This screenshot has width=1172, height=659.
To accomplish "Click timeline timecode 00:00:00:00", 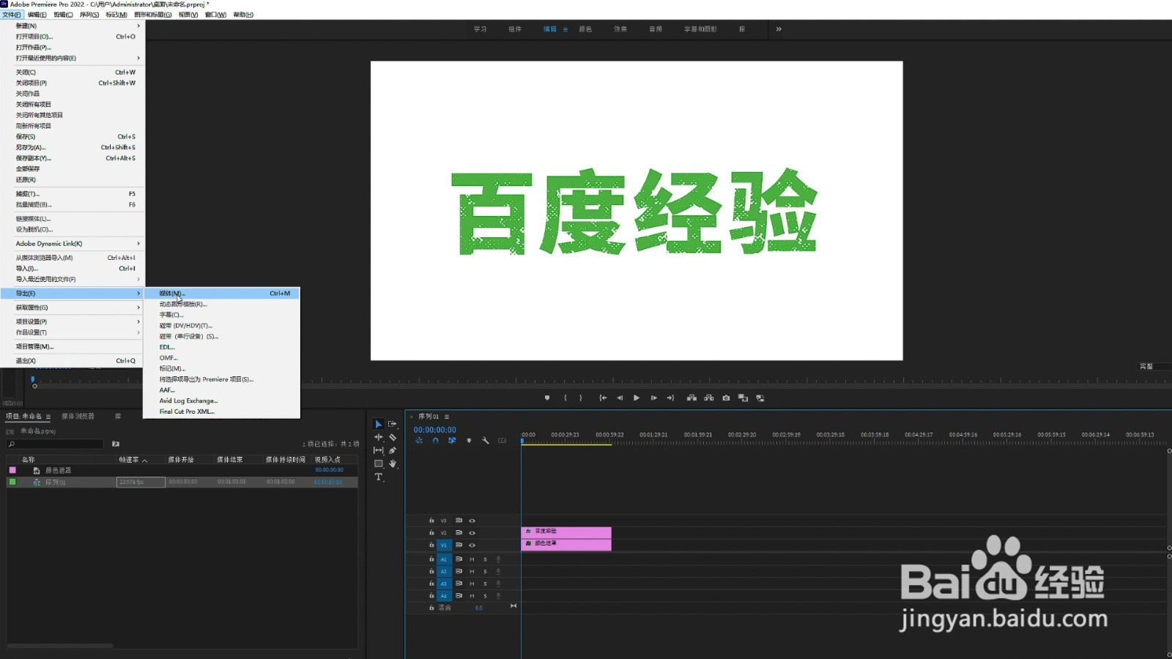I will coord(435,430).
